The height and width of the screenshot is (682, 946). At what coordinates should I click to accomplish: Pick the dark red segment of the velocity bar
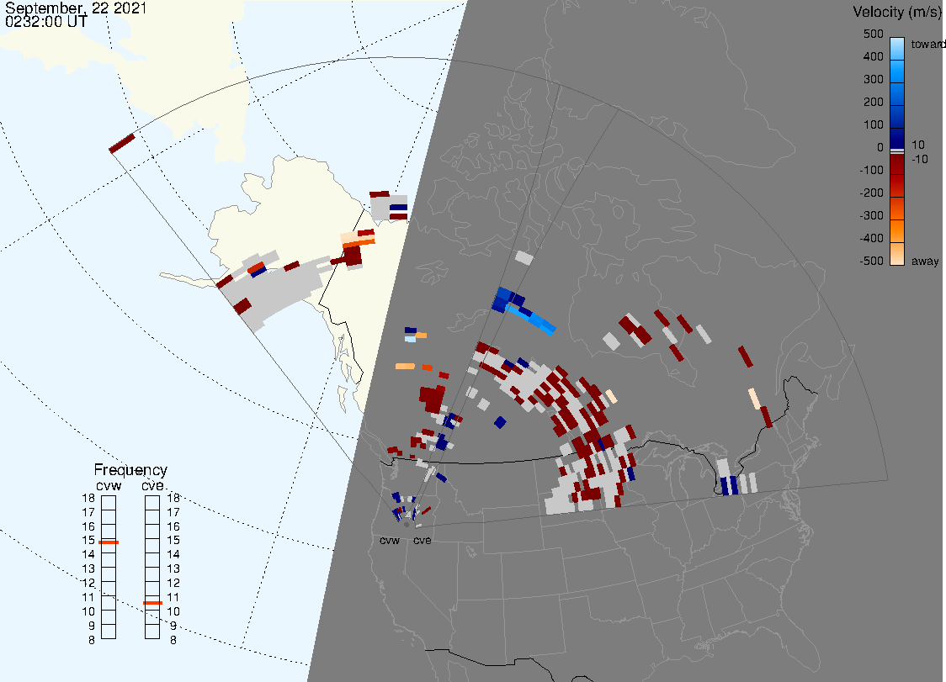tap(897, 164)
